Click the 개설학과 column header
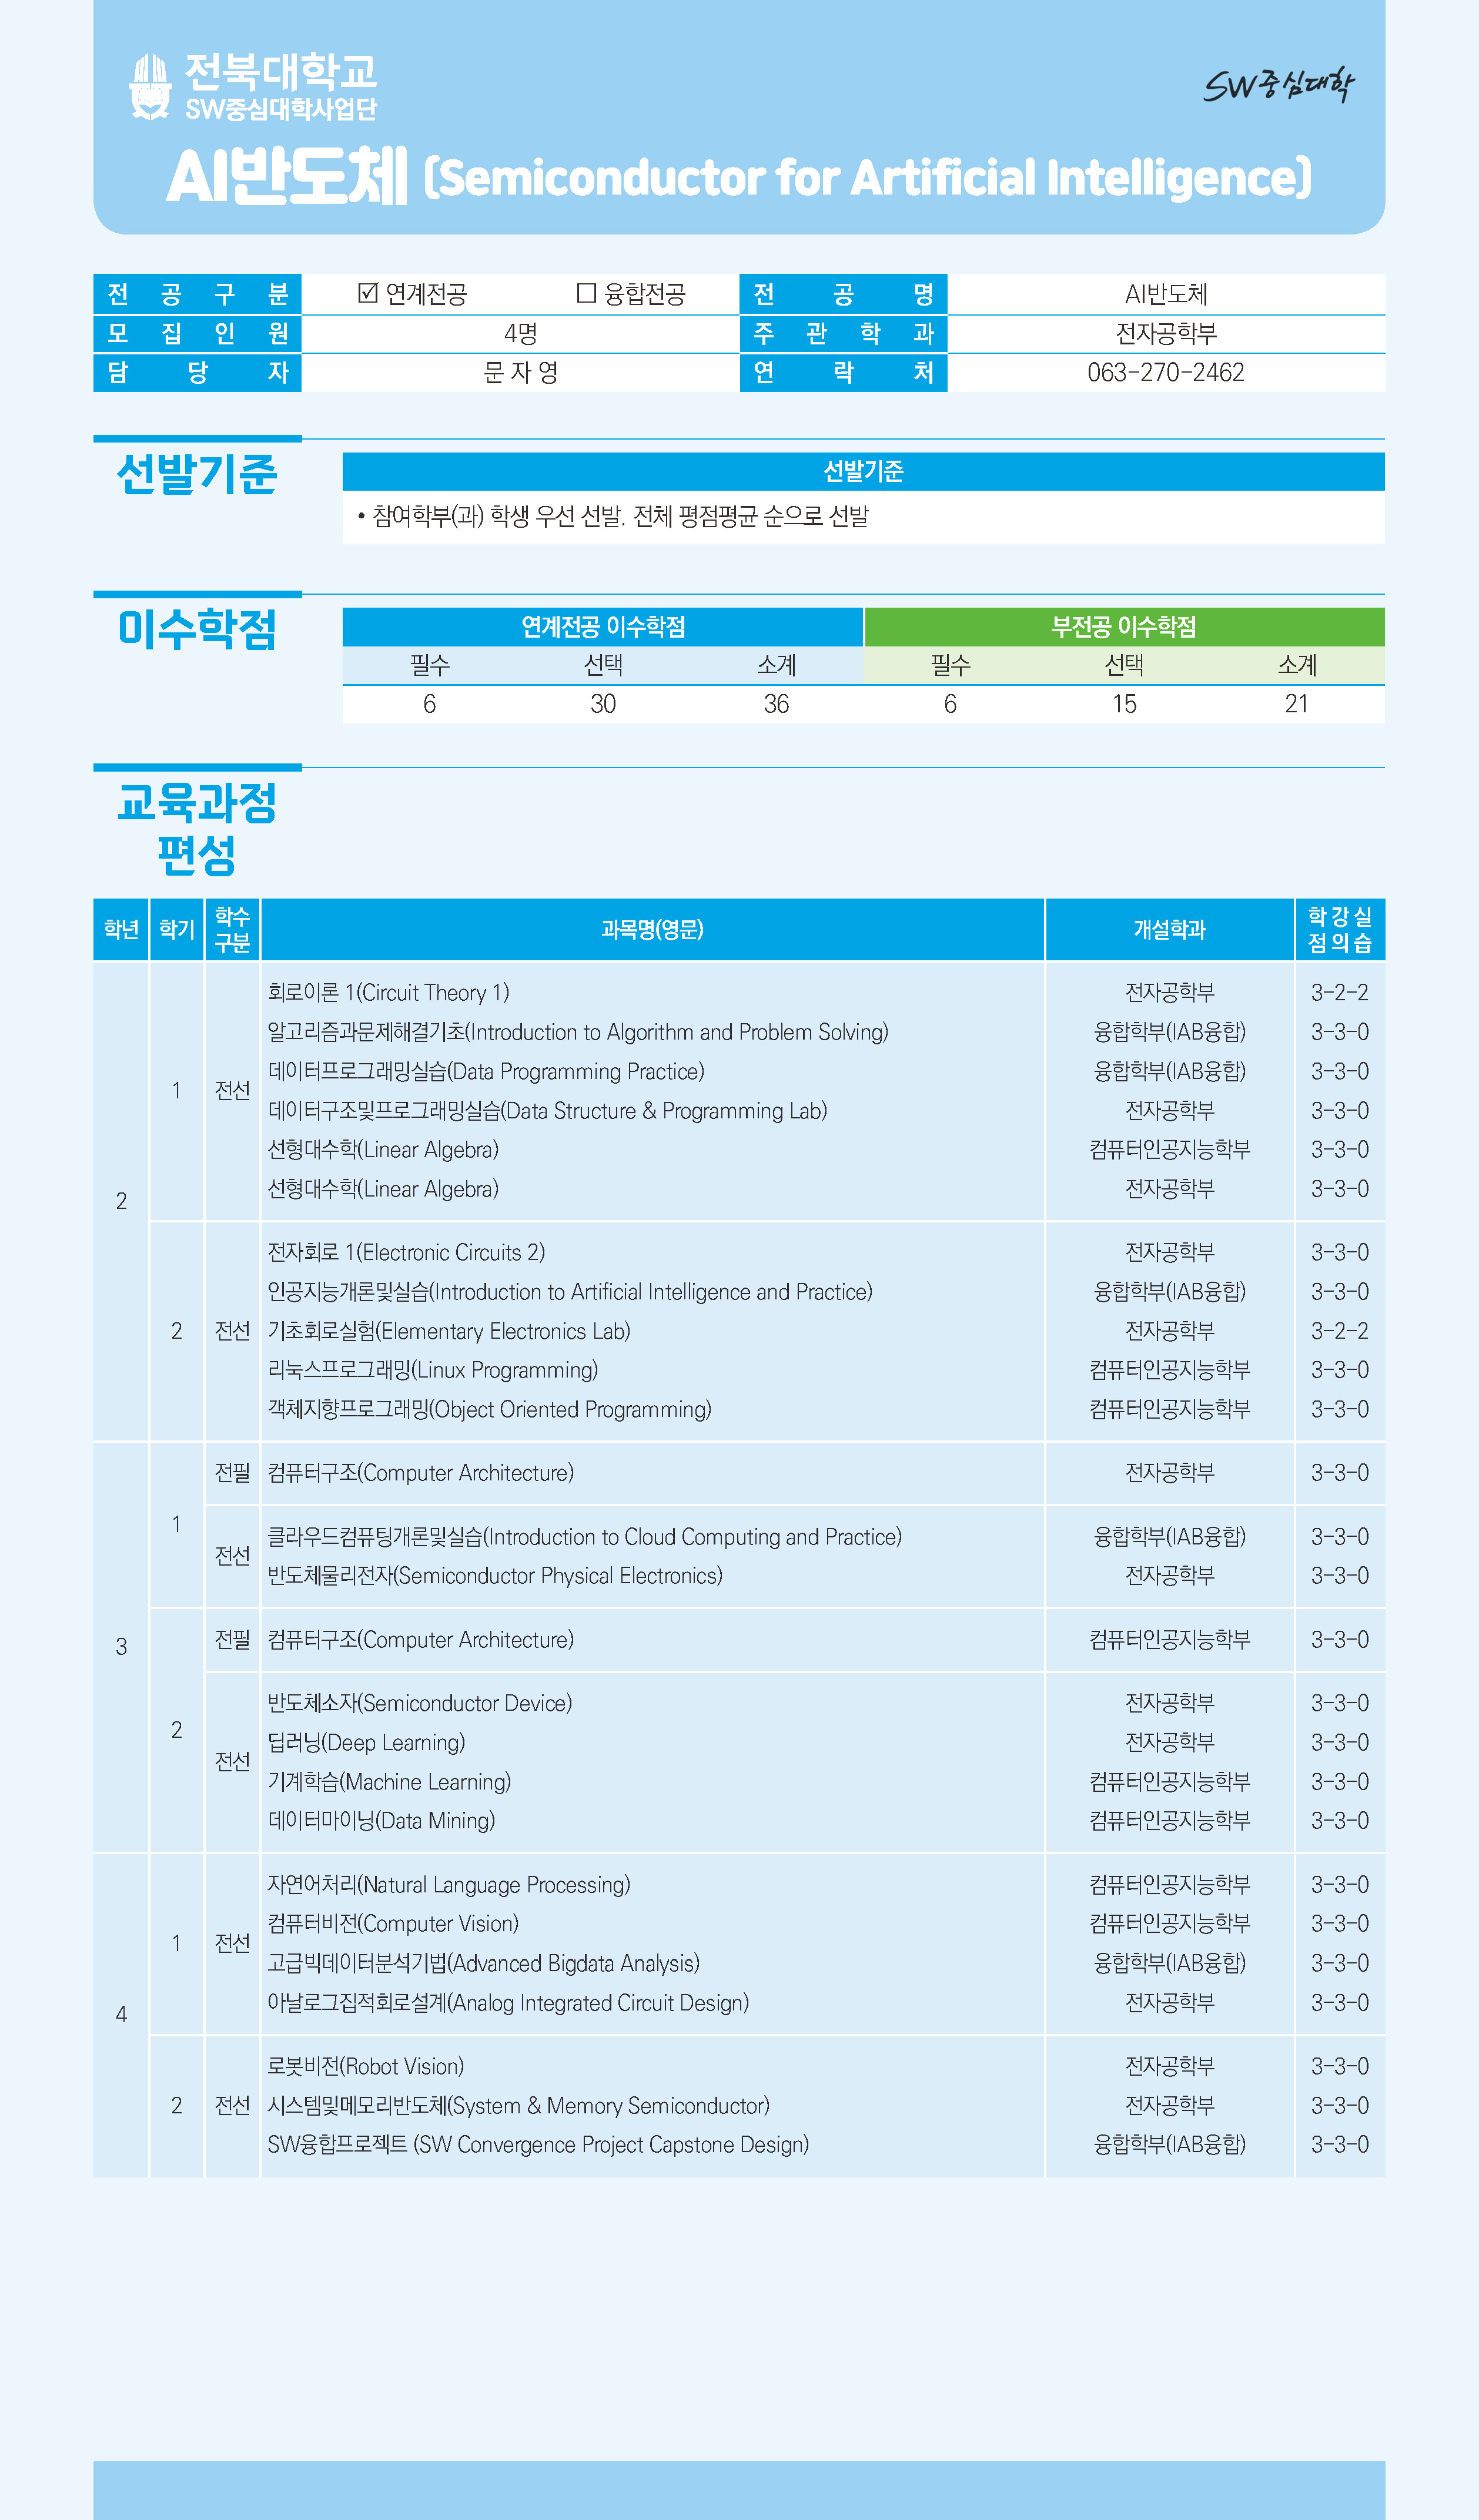Viewport: 1479px width, 2520px height. tap(1169, 929)
